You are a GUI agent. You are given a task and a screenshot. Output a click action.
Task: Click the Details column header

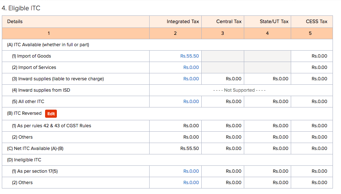click(15, 22)
